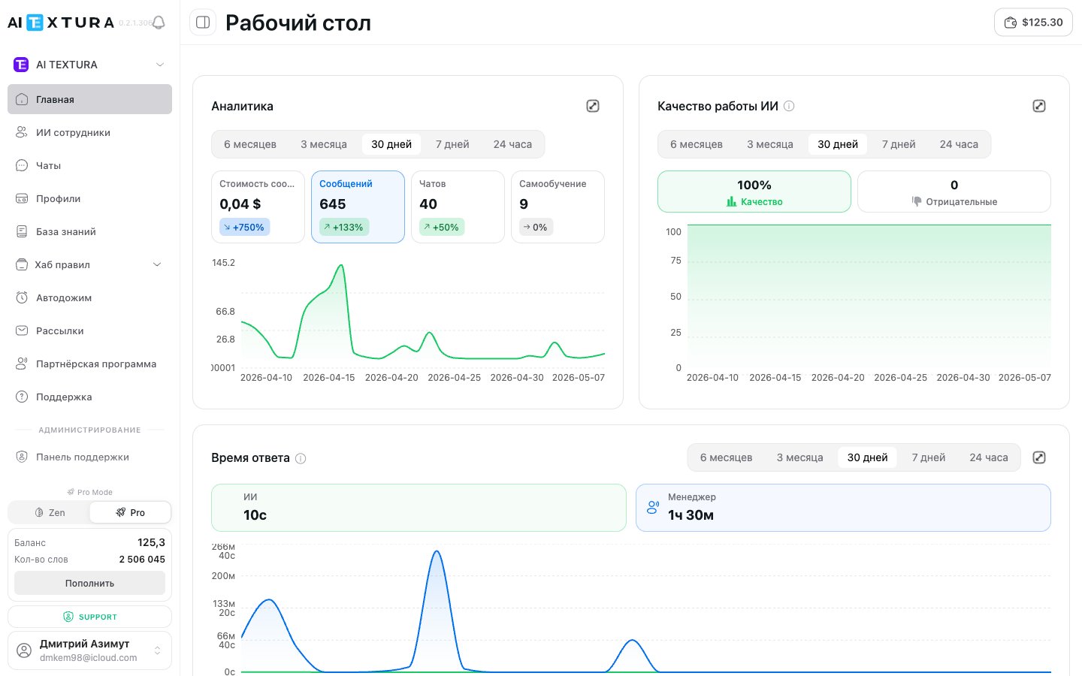Switch to Pro mode
The image size is (1082, 676).
[130, 512]
